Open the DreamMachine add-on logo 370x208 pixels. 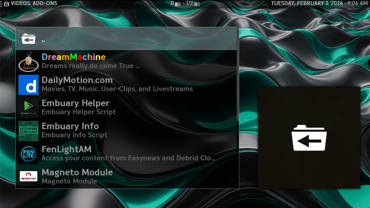pos(28,62)
